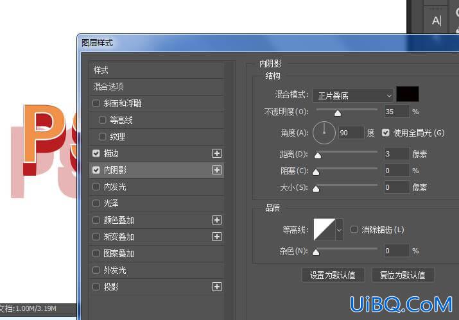The image size is (459, 320).
Task: Open the character panel icon with letter A
Action: [x=436, y=21]
